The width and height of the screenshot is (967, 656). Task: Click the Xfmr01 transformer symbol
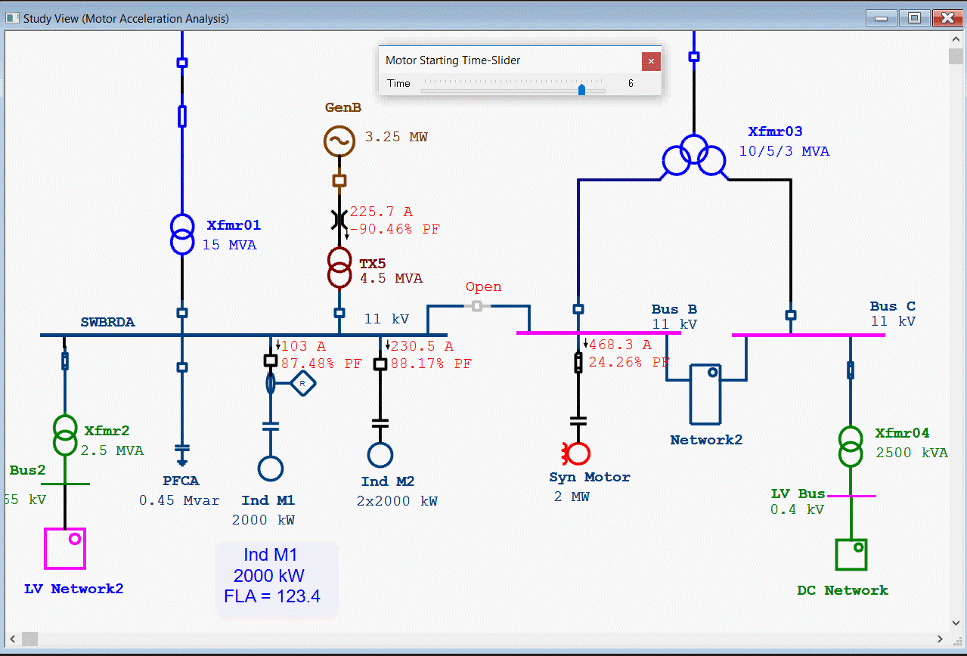[181, 234]
